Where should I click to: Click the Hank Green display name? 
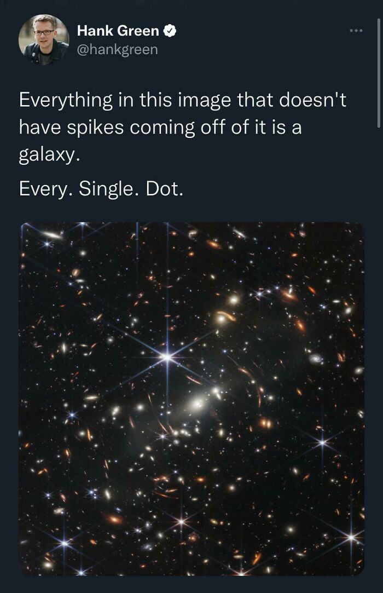pyautogui.click(x=118, y=31)
